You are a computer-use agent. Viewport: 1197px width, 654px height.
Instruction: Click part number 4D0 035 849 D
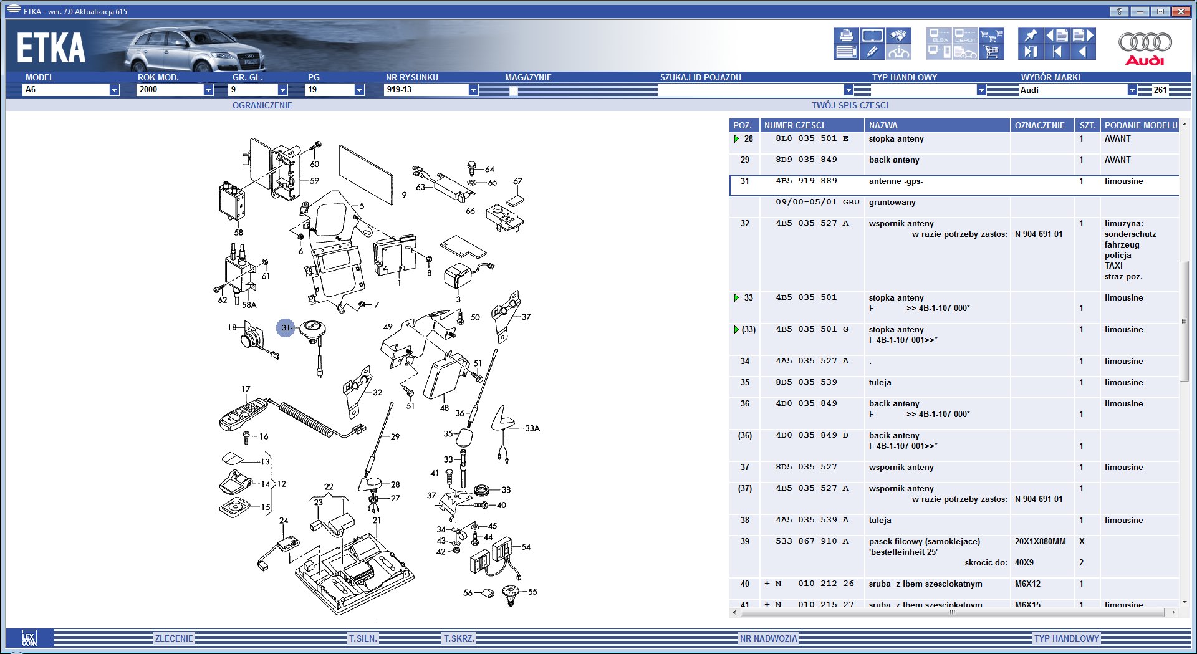[812, 435]
